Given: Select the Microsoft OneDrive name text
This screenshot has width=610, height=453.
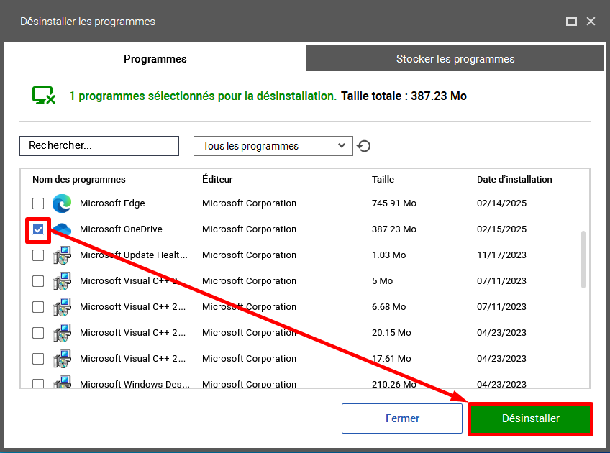Looking at the screenshot, I should [121, 229].
